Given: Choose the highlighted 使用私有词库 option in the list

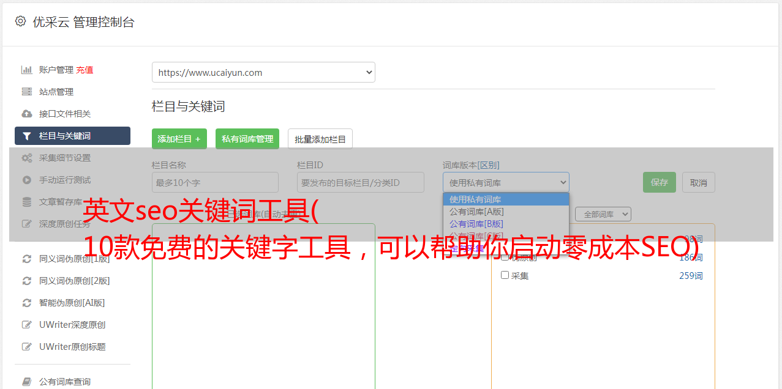Looking at the screenshot, I should pos(506,199).
